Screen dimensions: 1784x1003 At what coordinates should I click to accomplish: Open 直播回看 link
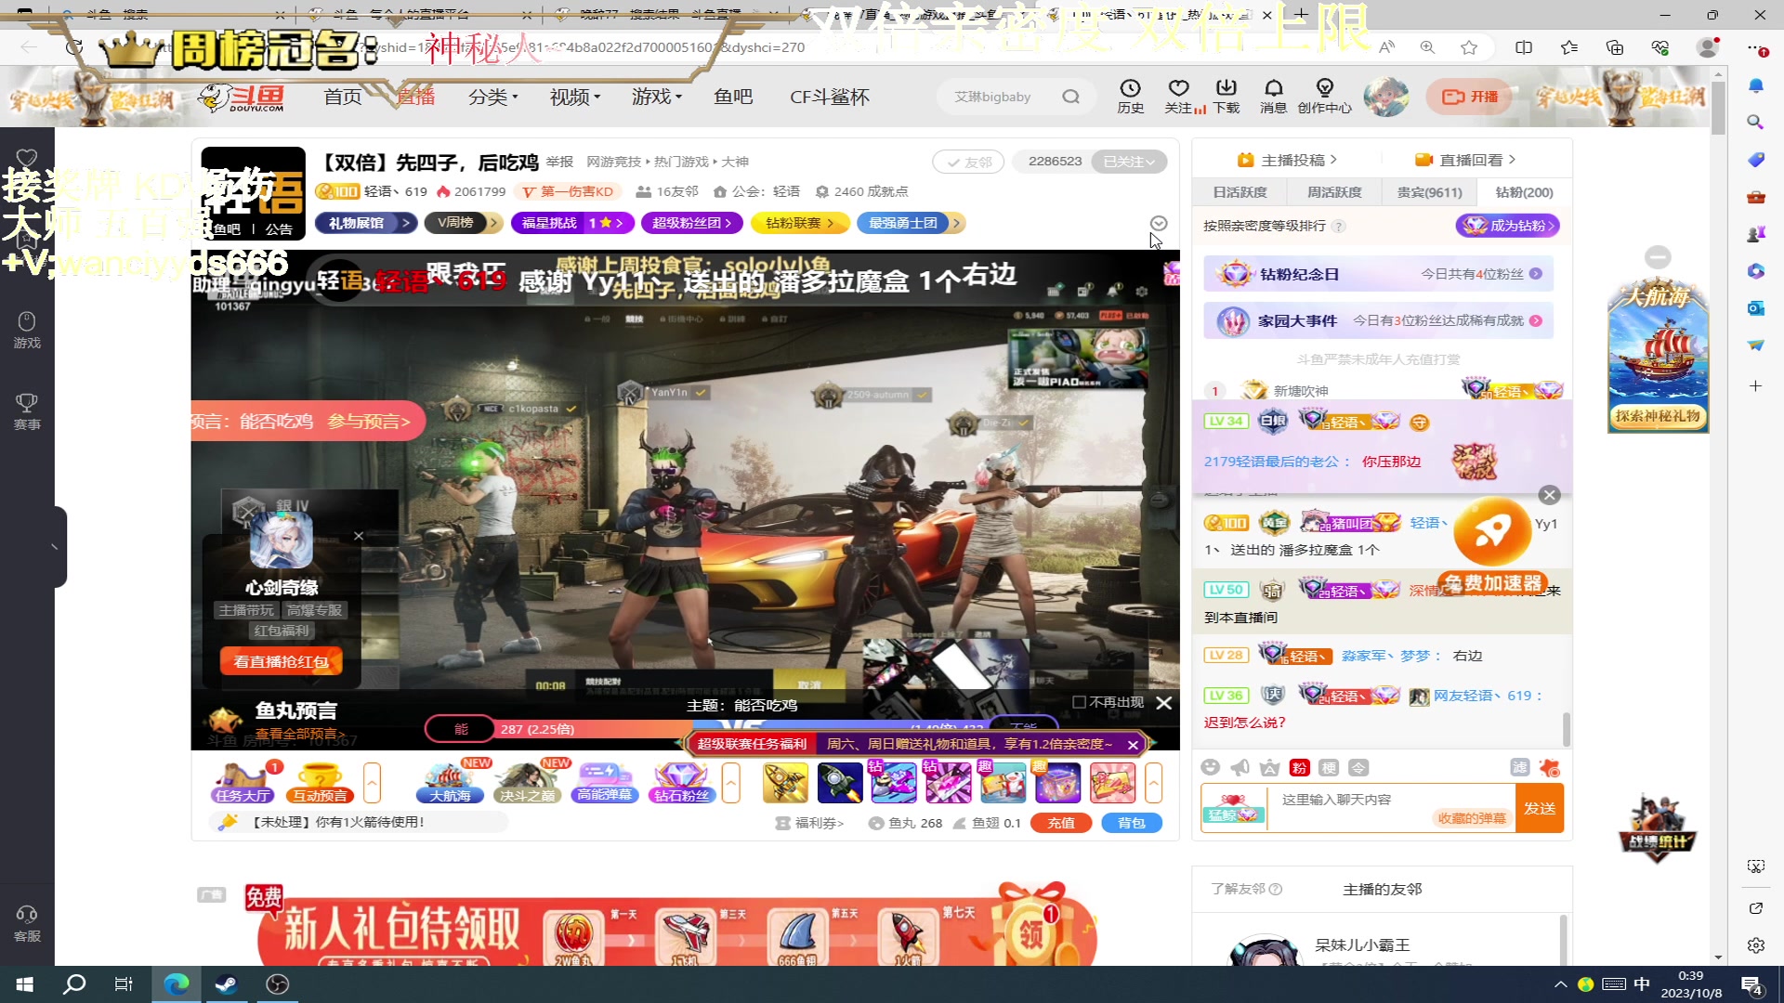point(1464,160)
